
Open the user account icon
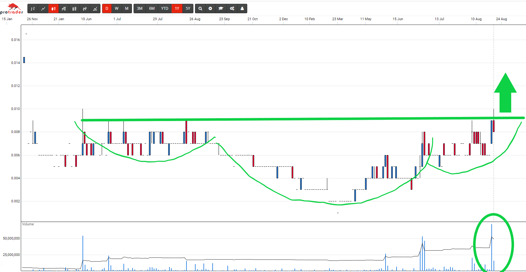tap(242, 9)
